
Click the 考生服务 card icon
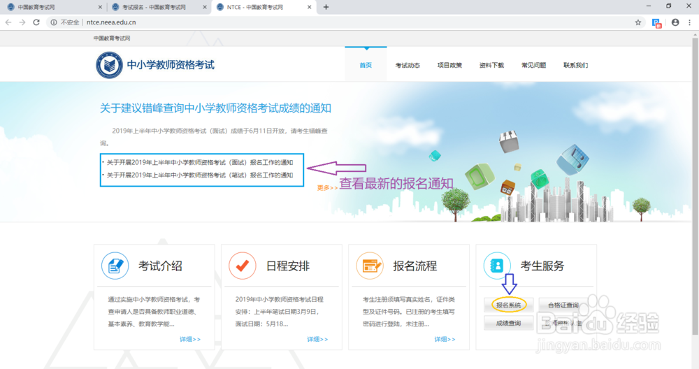tap(497, 266)
